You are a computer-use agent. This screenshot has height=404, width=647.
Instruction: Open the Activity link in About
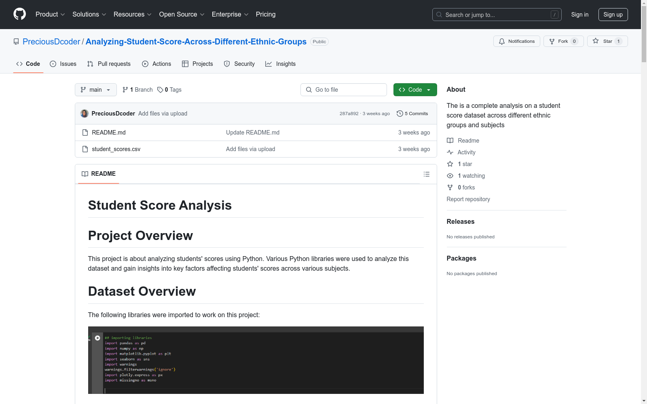pyautogui.click(x=461, y=152)
